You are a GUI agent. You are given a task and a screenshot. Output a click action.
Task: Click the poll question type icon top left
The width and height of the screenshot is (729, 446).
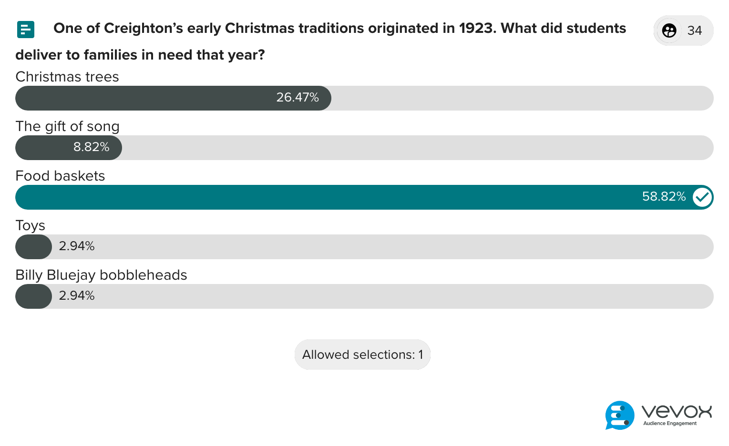click(26, 30)
